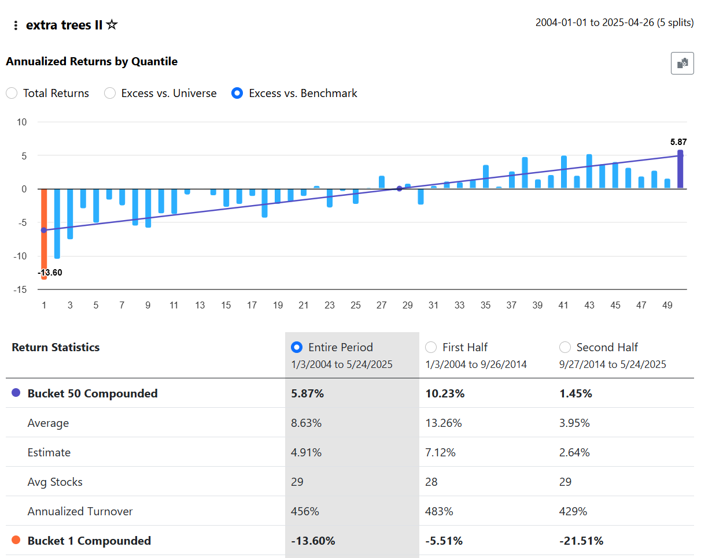The height and width of the screenshot is (558, 701).
Task: Choose the Excess vs. Universe option
Action: 110,93
